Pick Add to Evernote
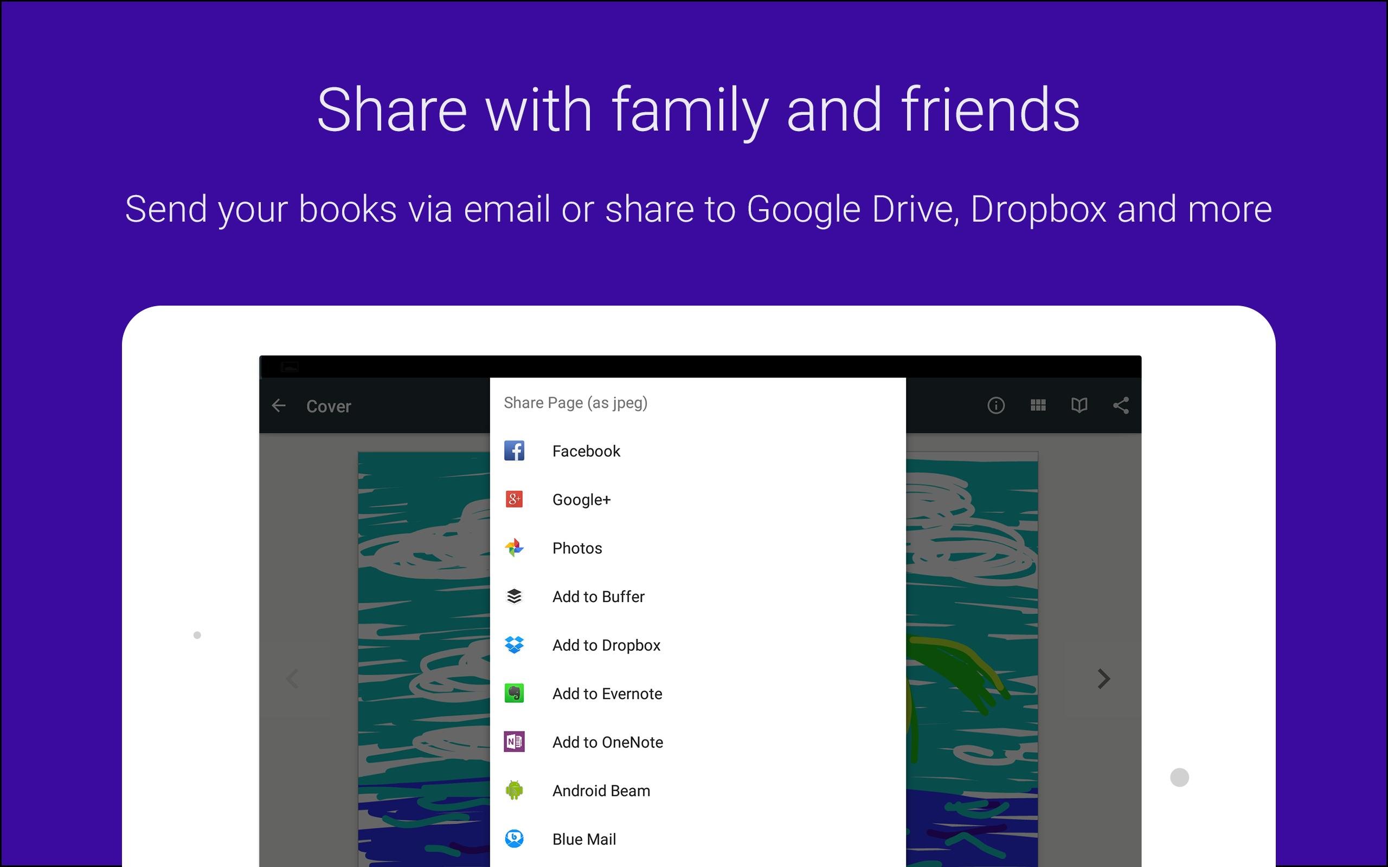This screenshot has height=867, width=1388. (x=697, y=693)
